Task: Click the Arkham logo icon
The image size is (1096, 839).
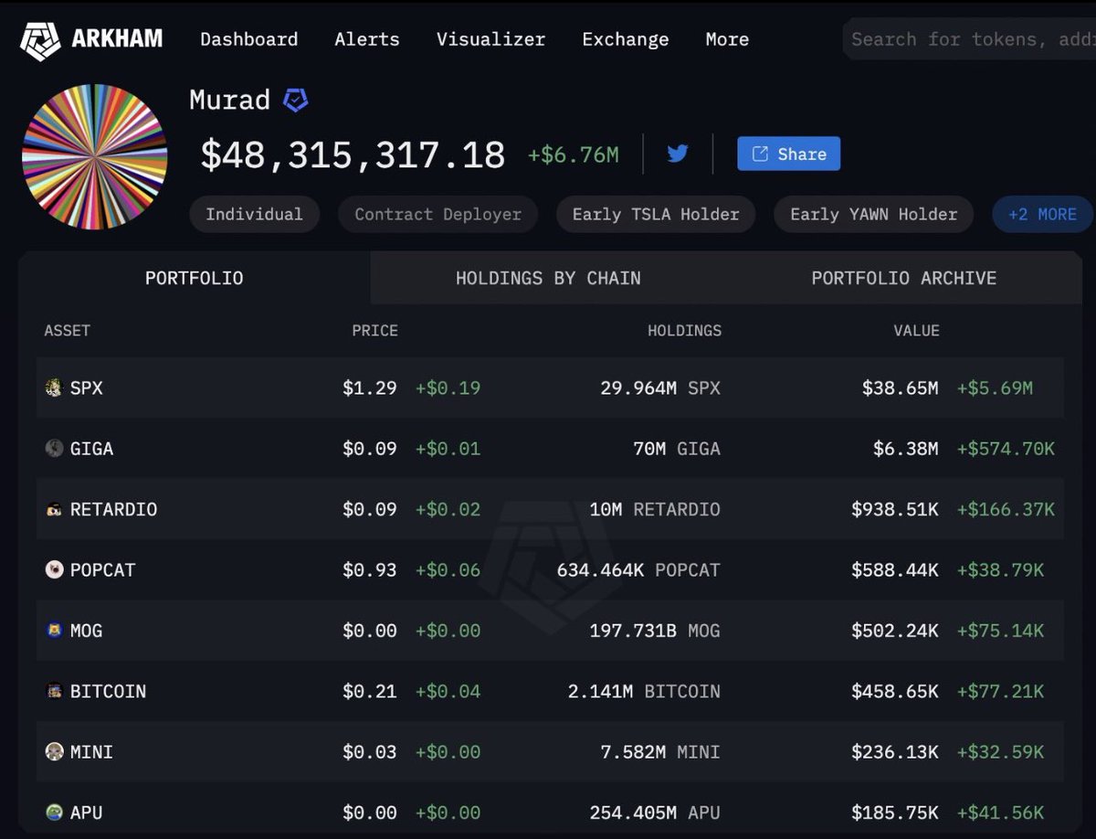Action: 40,40
